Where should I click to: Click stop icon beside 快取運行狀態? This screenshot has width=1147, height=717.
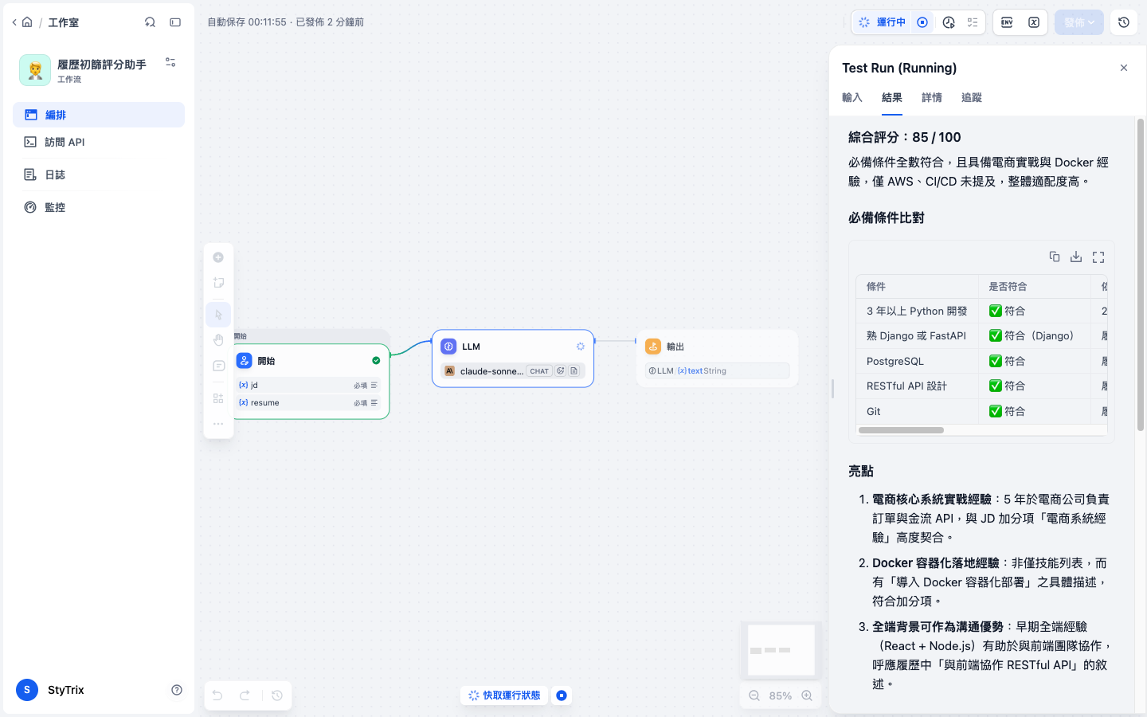pos(562,695)
